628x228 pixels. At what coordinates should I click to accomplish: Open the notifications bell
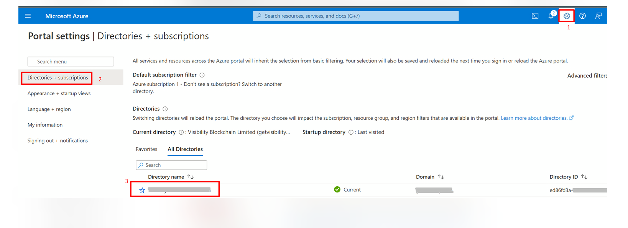coord(551,16)
